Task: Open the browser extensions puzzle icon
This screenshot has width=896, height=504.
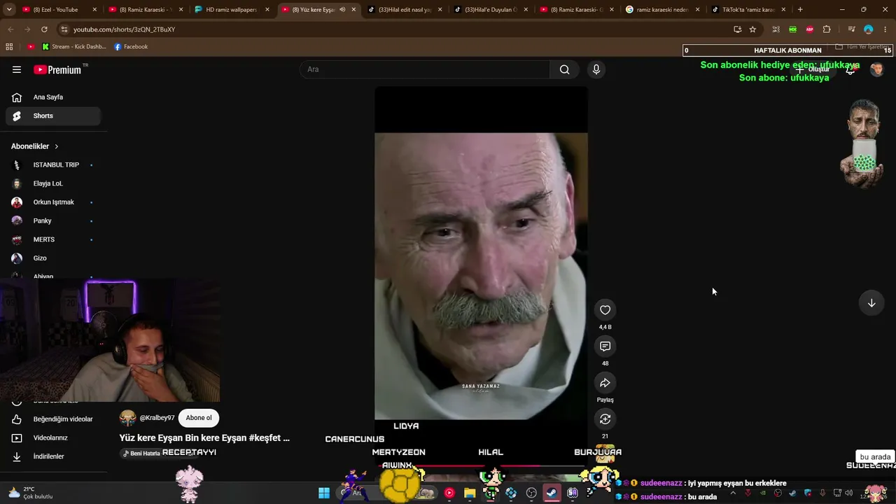Action: click(x=827, y=29)
